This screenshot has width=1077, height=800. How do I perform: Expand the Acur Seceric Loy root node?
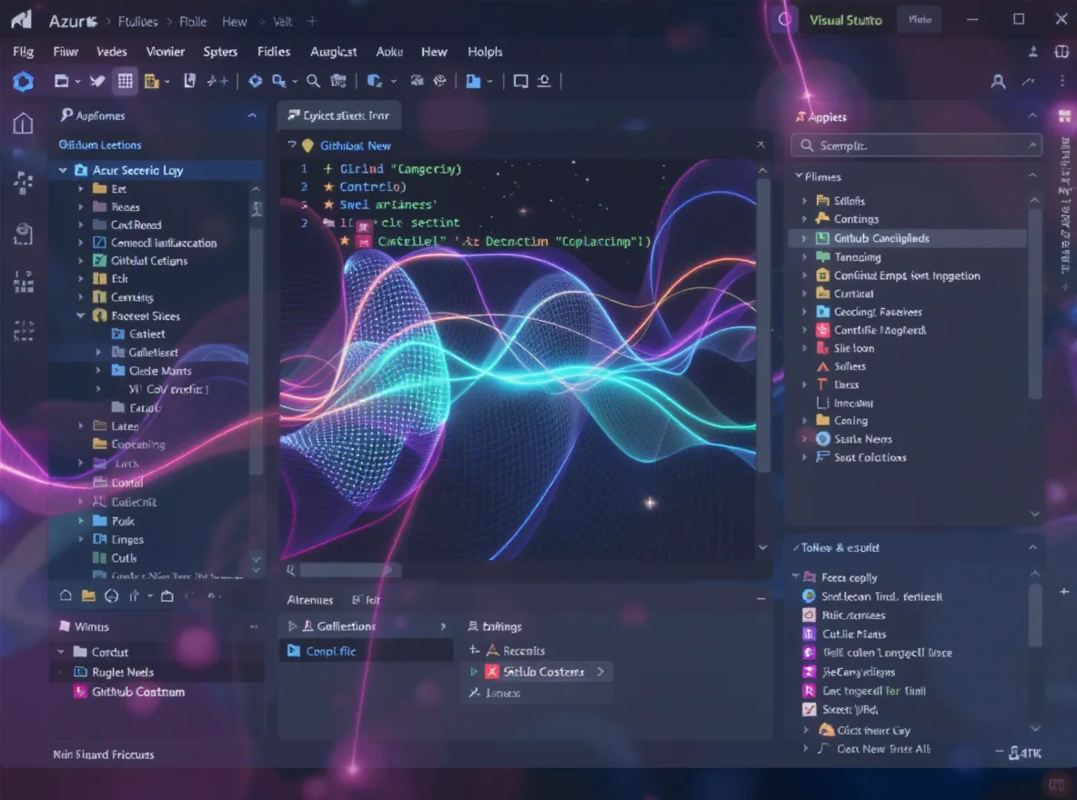pos(63,170)
